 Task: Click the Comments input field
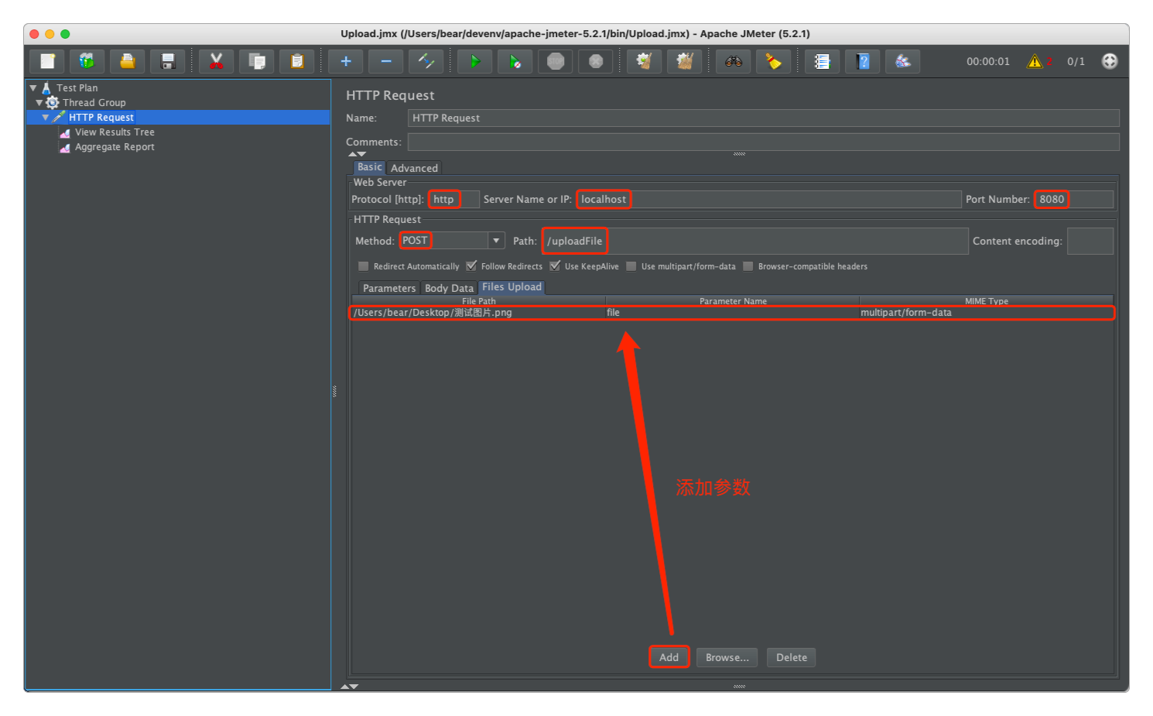pyautogui.click(x=763, y=142)
